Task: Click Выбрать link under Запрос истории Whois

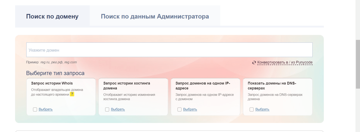Action: point(45,109)
